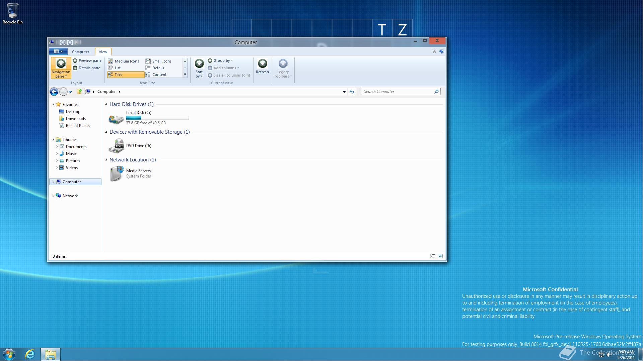Open the Help question mark icon
Image resolution: width=643 pixels, height=361 pixels.
pos(442,51)
